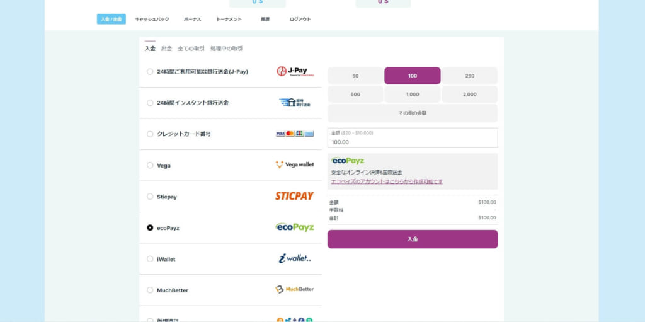Open the 入金 / 出金 menu item
This screenshot has width=645, height=322.
click(x=111, y=20)
